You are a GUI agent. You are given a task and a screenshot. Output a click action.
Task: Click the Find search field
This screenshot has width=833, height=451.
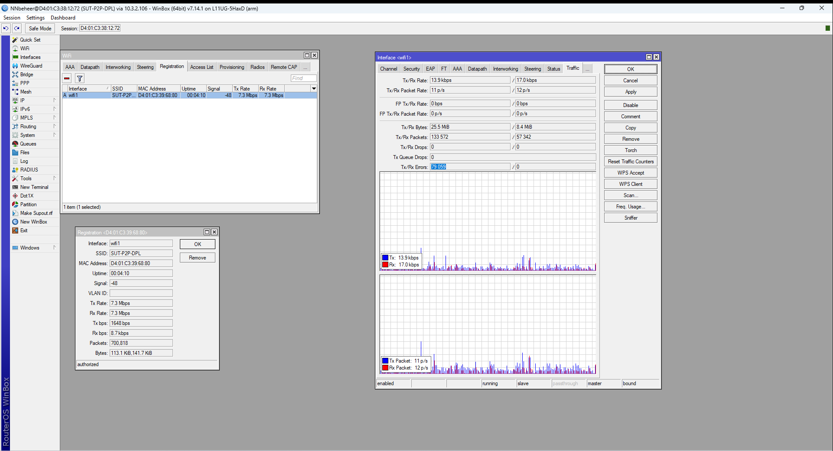tap(303, 78)
